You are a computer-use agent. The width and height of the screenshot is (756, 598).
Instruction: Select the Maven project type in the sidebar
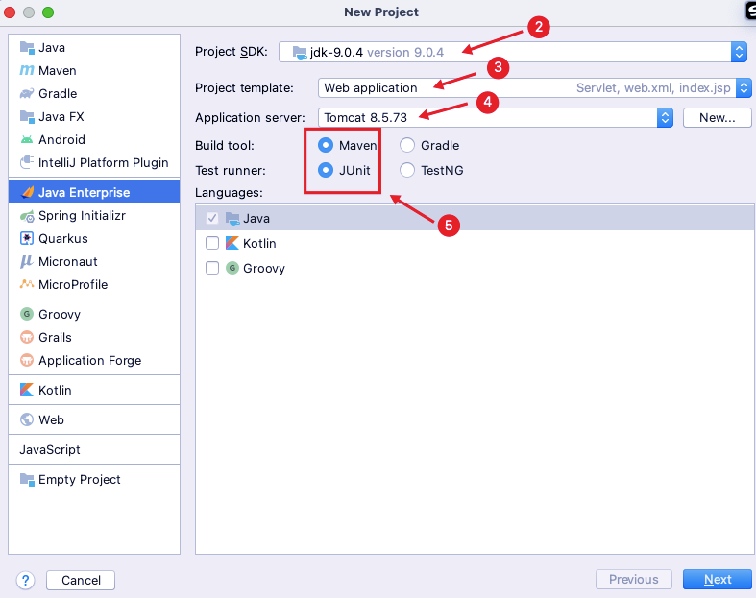tap(94, 71)
